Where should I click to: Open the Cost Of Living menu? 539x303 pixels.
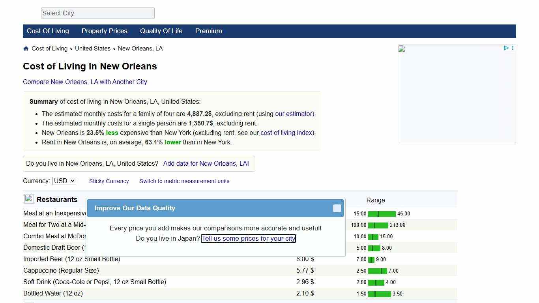click(47, 31)
